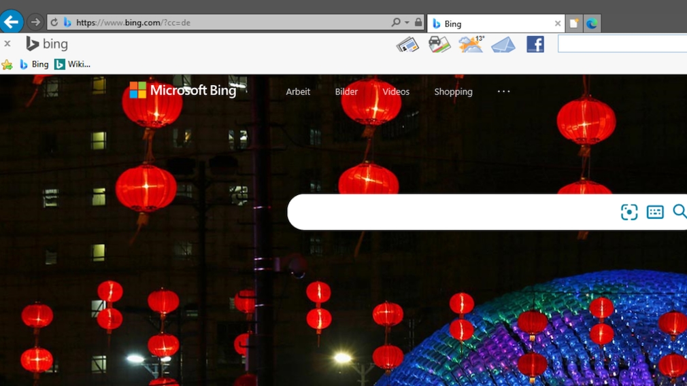Close the Bing tab
Viewport: 687px width, 386px height.
click(x=558, y=24)
